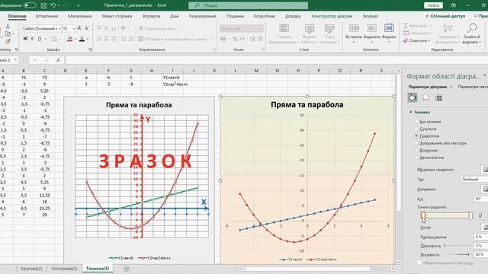Click the Clear (Очистити) eraser icon
This screenshot has height=274, width=488.
click(x=406, y=40)
